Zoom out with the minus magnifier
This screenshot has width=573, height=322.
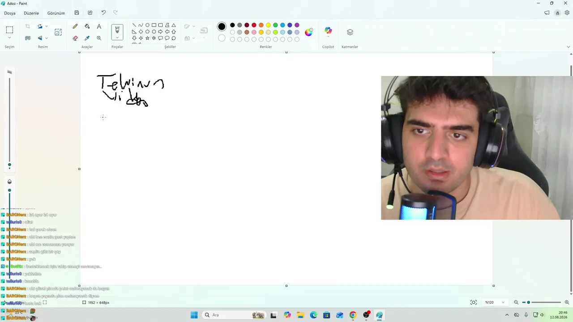click(x=516, y=302)
